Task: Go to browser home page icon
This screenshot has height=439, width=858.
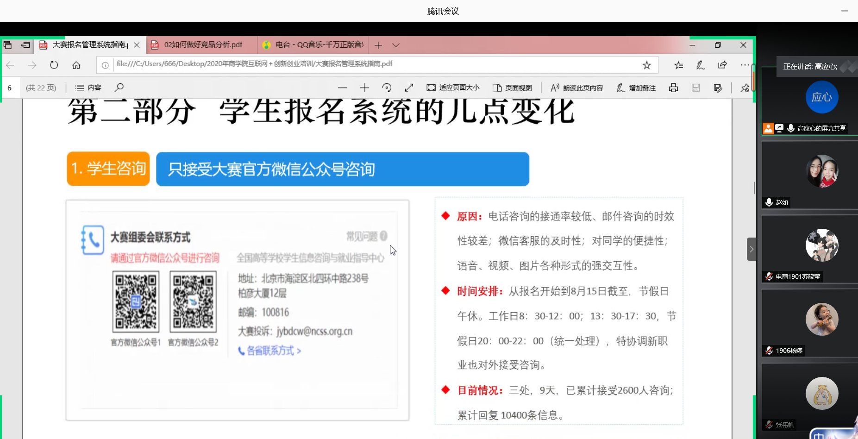Action: click(x=76, y=65)
